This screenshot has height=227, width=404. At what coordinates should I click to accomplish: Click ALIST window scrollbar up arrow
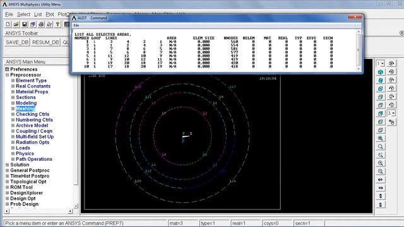(359, 32)
